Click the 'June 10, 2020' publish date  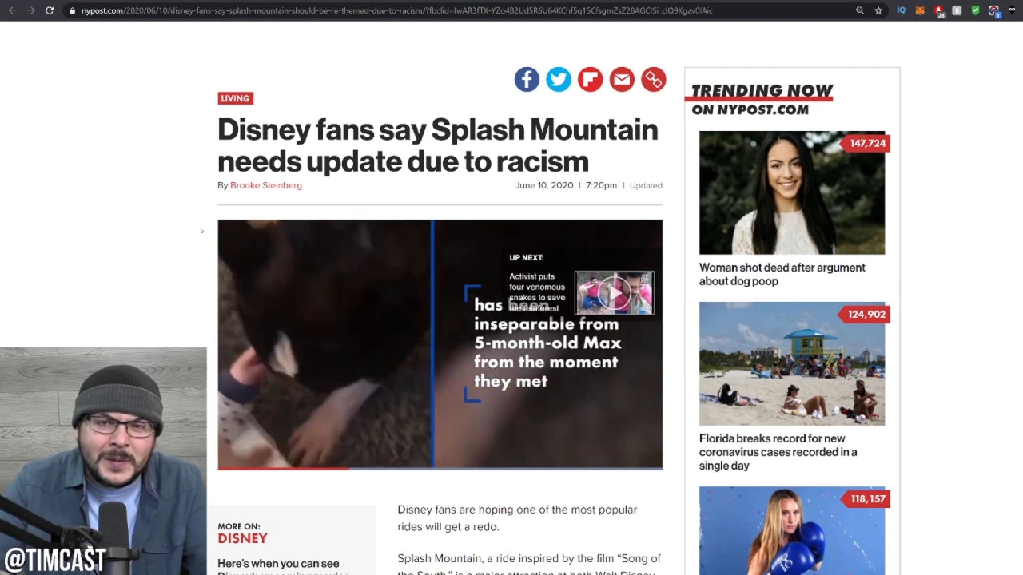pyautogui.click(x=544, y=185)
